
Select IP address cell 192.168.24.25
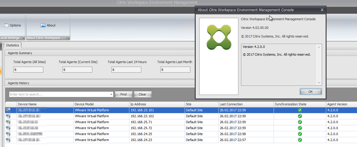[157, 134]
